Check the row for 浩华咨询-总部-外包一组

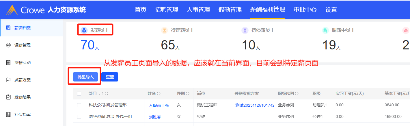(79, 117)
